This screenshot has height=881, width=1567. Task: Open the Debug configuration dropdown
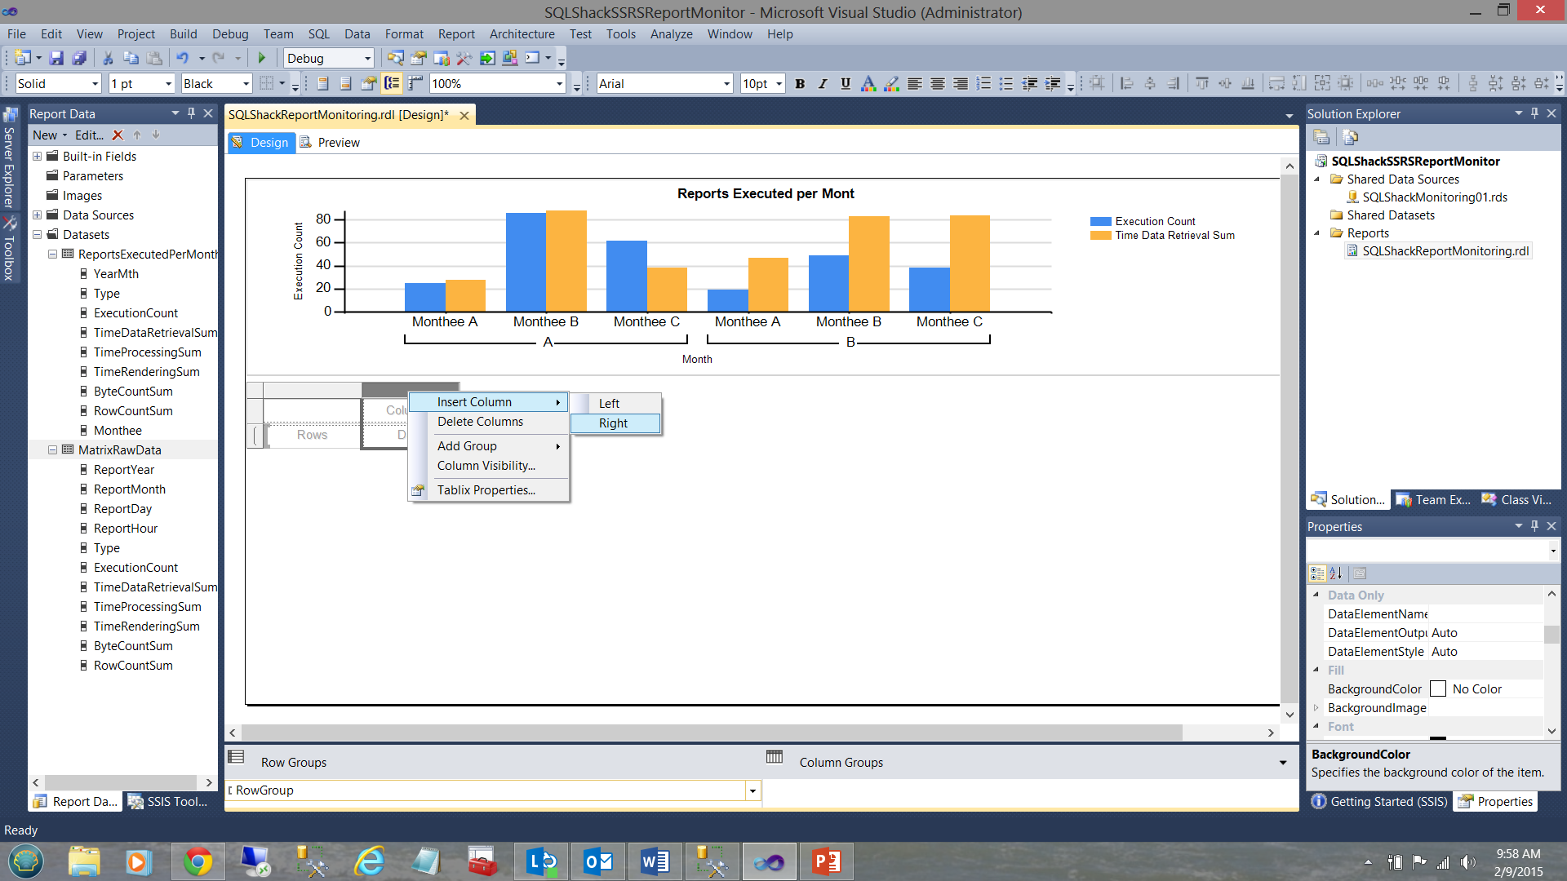(x=367, y=58)
